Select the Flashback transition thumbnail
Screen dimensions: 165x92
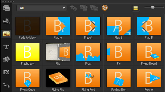pos(28,54)
